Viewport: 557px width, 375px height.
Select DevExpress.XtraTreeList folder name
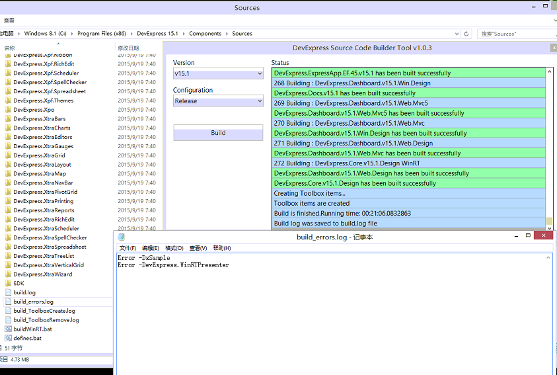pyautogui.click(x=44, y=256)
